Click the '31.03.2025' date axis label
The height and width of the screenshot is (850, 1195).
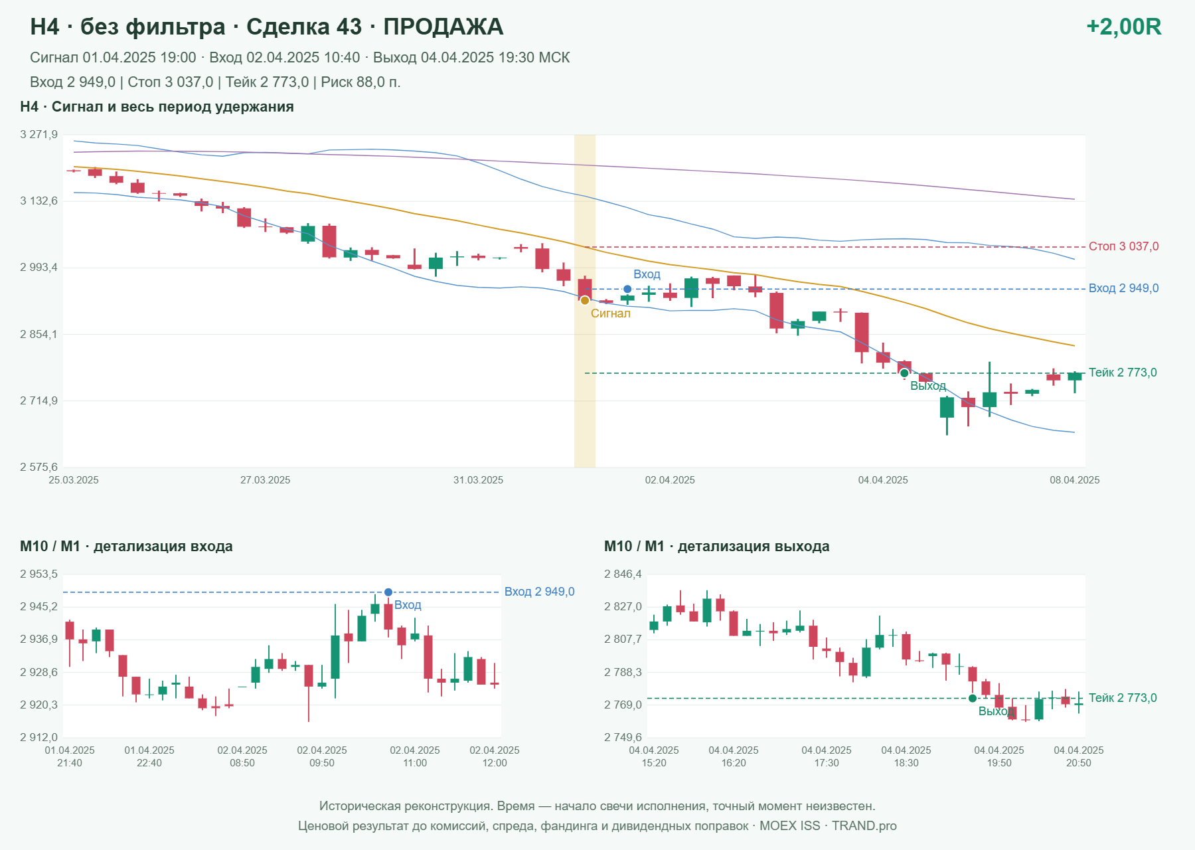(x=479, y=480)
